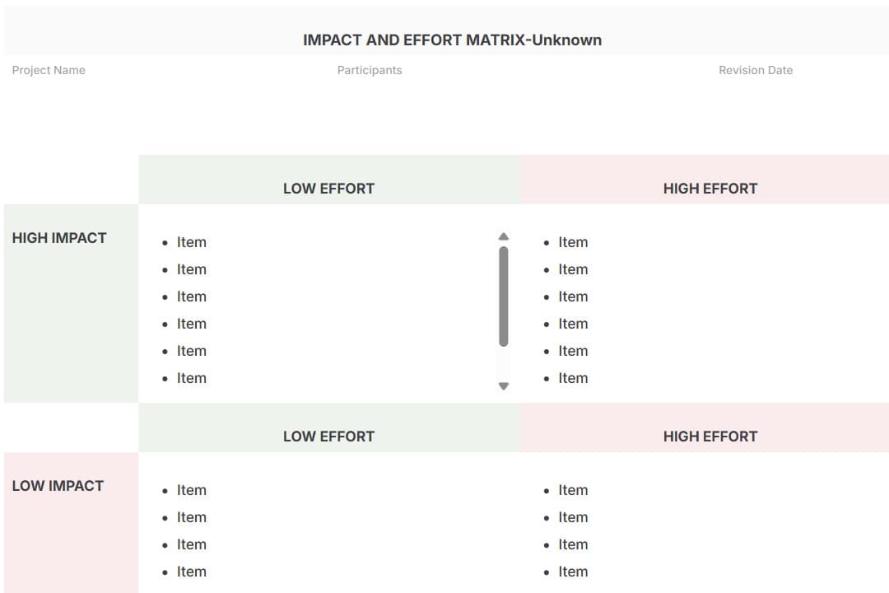Viewport: 889px width, 593px height.
Task: Select sixth Item in High Impact High Effort list
Action: [573, 378]
